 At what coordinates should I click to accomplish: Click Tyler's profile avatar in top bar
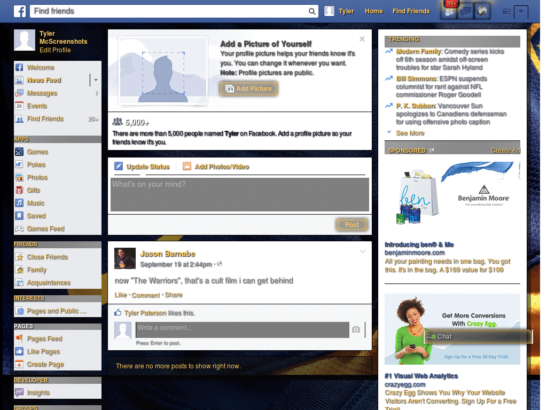pos(329,11)
